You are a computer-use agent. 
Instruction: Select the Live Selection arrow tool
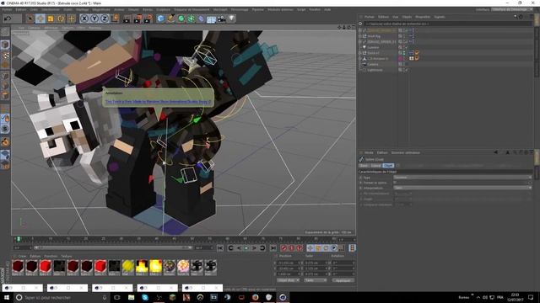click(30, 19)
